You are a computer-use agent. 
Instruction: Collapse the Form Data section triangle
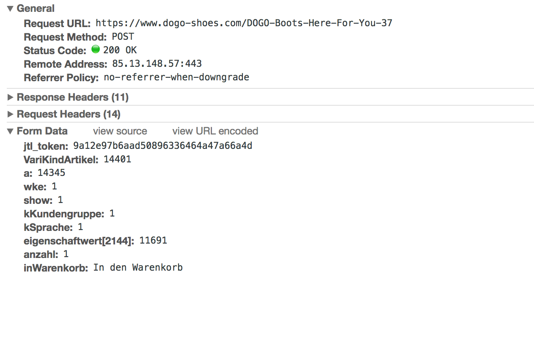click(x=11, y=131)
